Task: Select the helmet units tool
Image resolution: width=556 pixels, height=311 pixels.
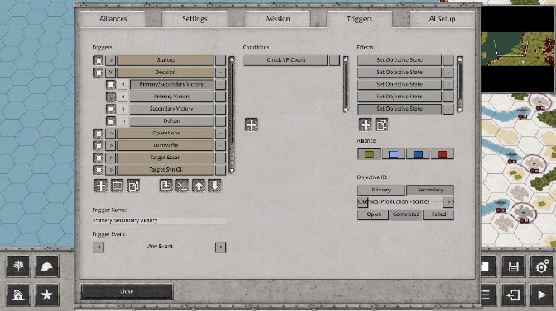Action: point(47,266)
